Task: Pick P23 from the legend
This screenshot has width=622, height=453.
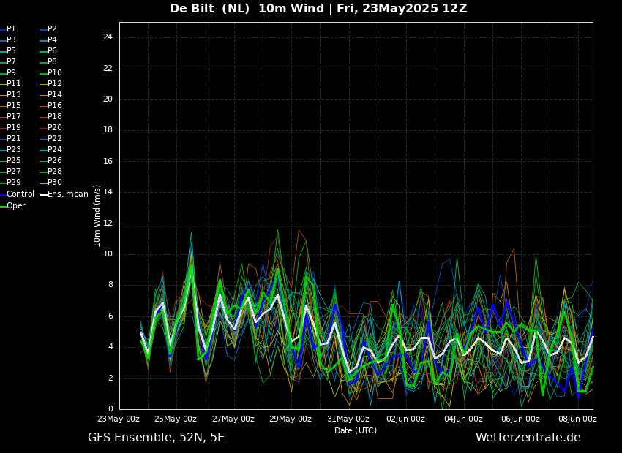Action: [13, 149]
